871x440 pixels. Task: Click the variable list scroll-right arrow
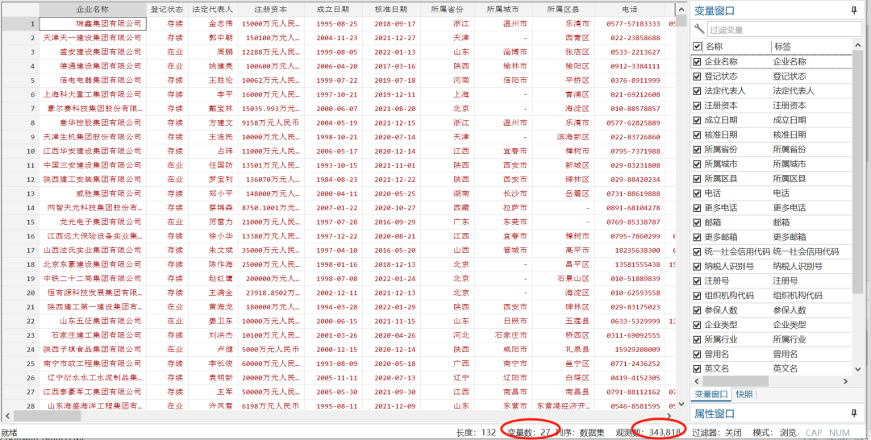[x=845, y=382]
